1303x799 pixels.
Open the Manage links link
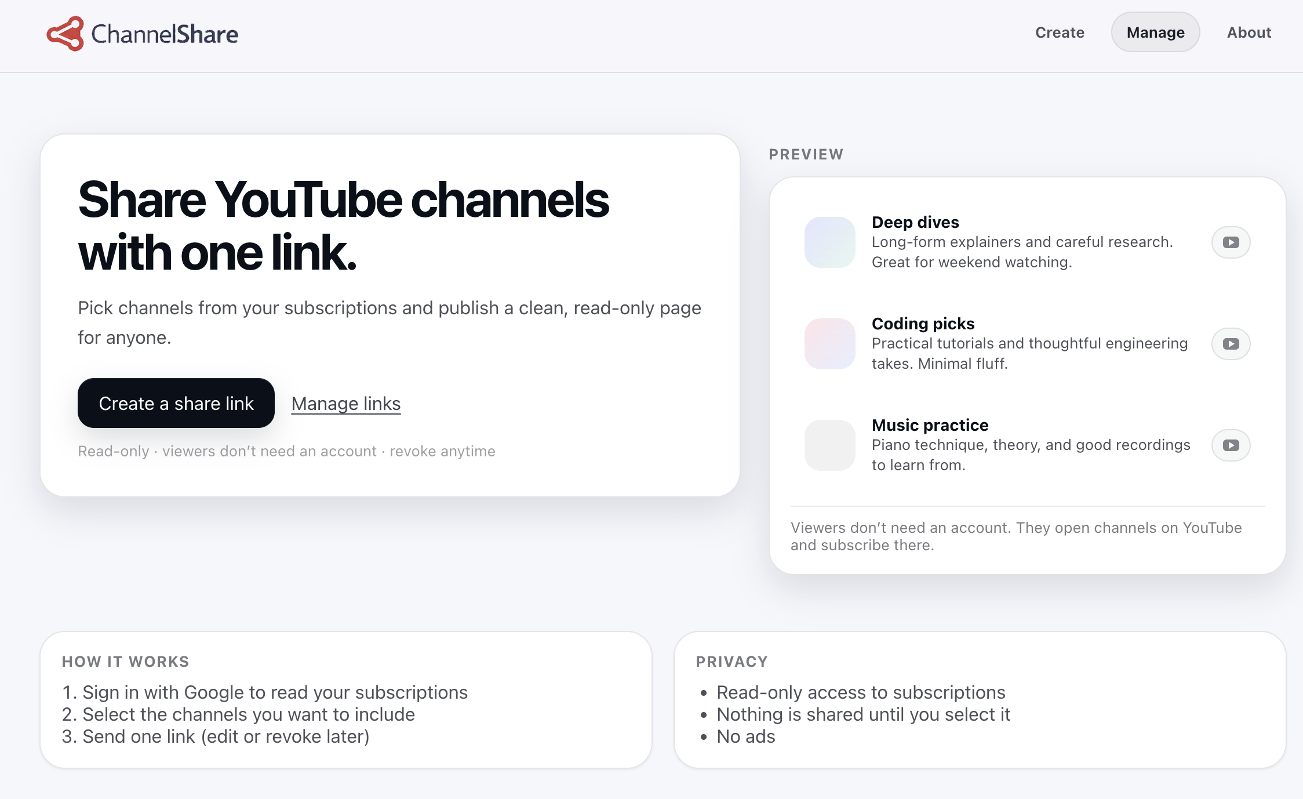click(x=345, y=403)
